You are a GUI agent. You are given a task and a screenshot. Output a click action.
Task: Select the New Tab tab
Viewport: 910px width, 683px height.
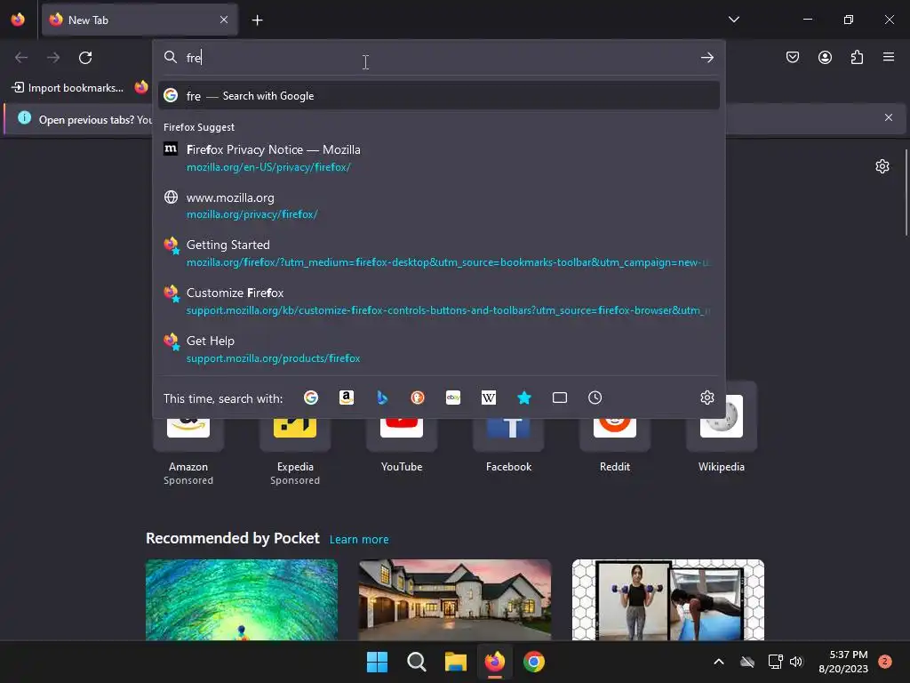point(140,20)
